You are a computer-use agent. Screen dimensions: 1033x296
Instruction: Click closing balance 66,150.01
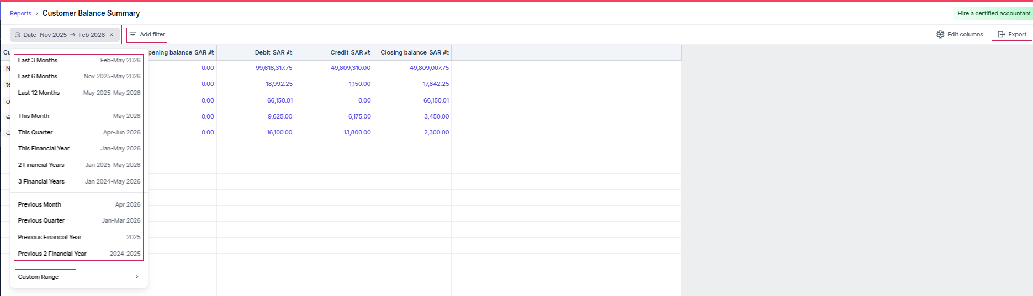point(436,100)
